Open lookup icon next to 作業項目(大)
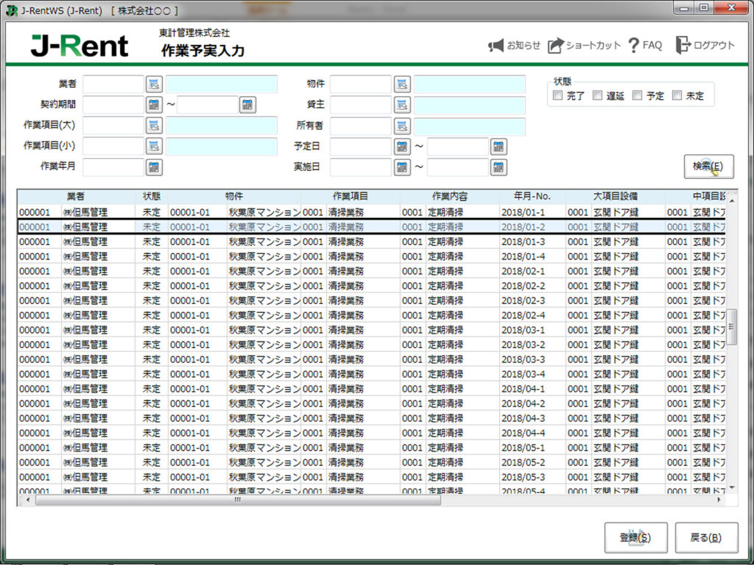The height and width of the screenshot is (565, 754). pyautogui.click(x=154, y=126)
